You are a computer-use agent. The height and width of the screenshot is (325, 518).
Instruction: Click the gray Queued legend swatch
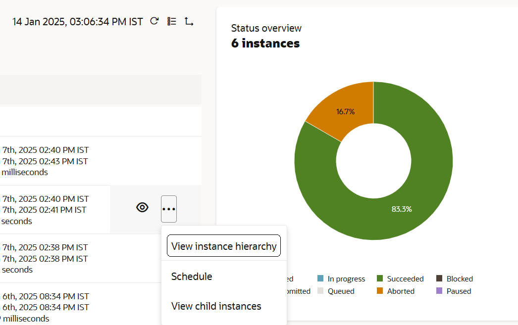coord(321,291)
